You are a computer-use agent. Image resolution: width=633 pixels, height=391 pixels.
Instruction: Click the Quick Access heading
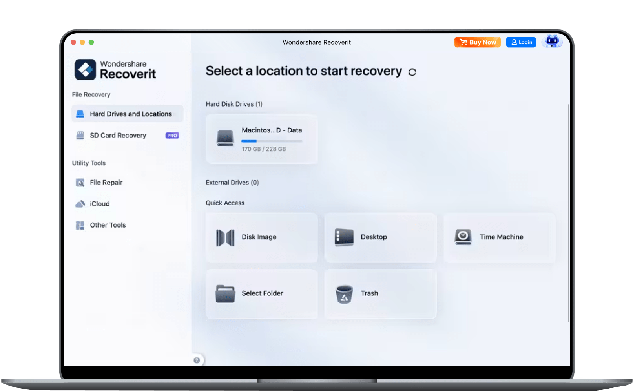[225, 203]
